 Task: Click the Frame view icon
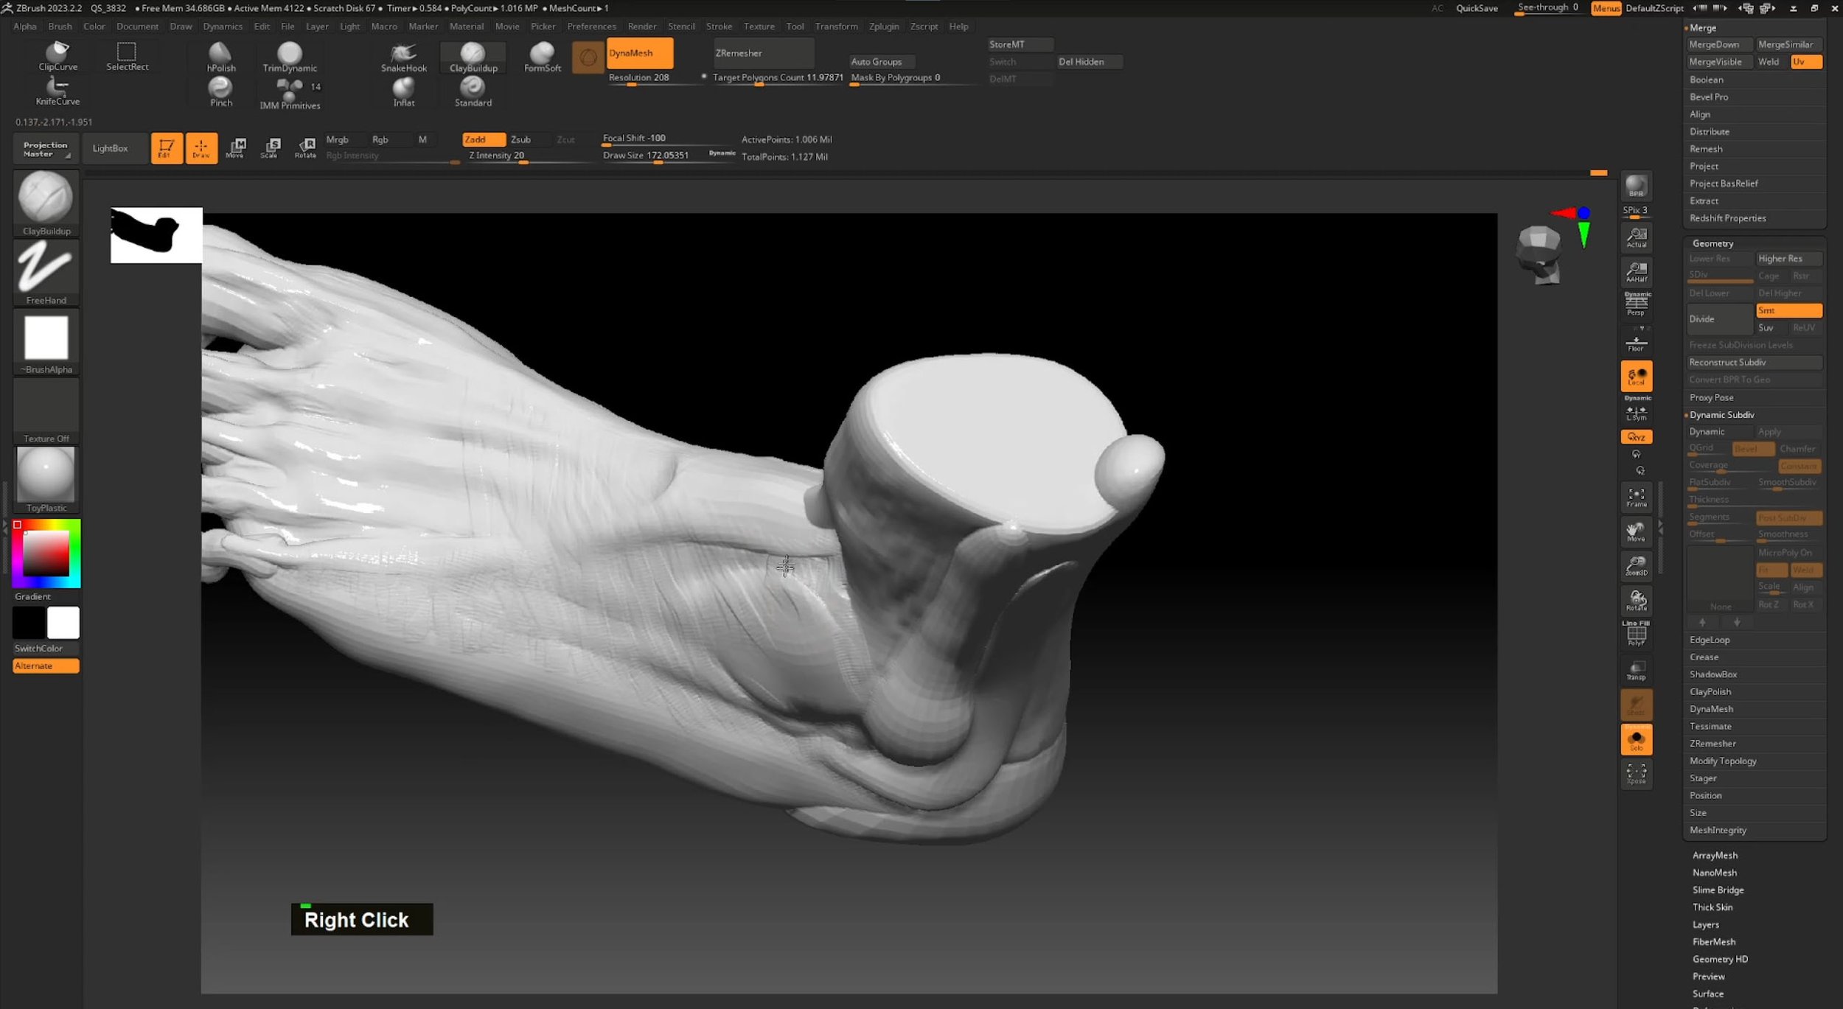(x=1636, y=497)
